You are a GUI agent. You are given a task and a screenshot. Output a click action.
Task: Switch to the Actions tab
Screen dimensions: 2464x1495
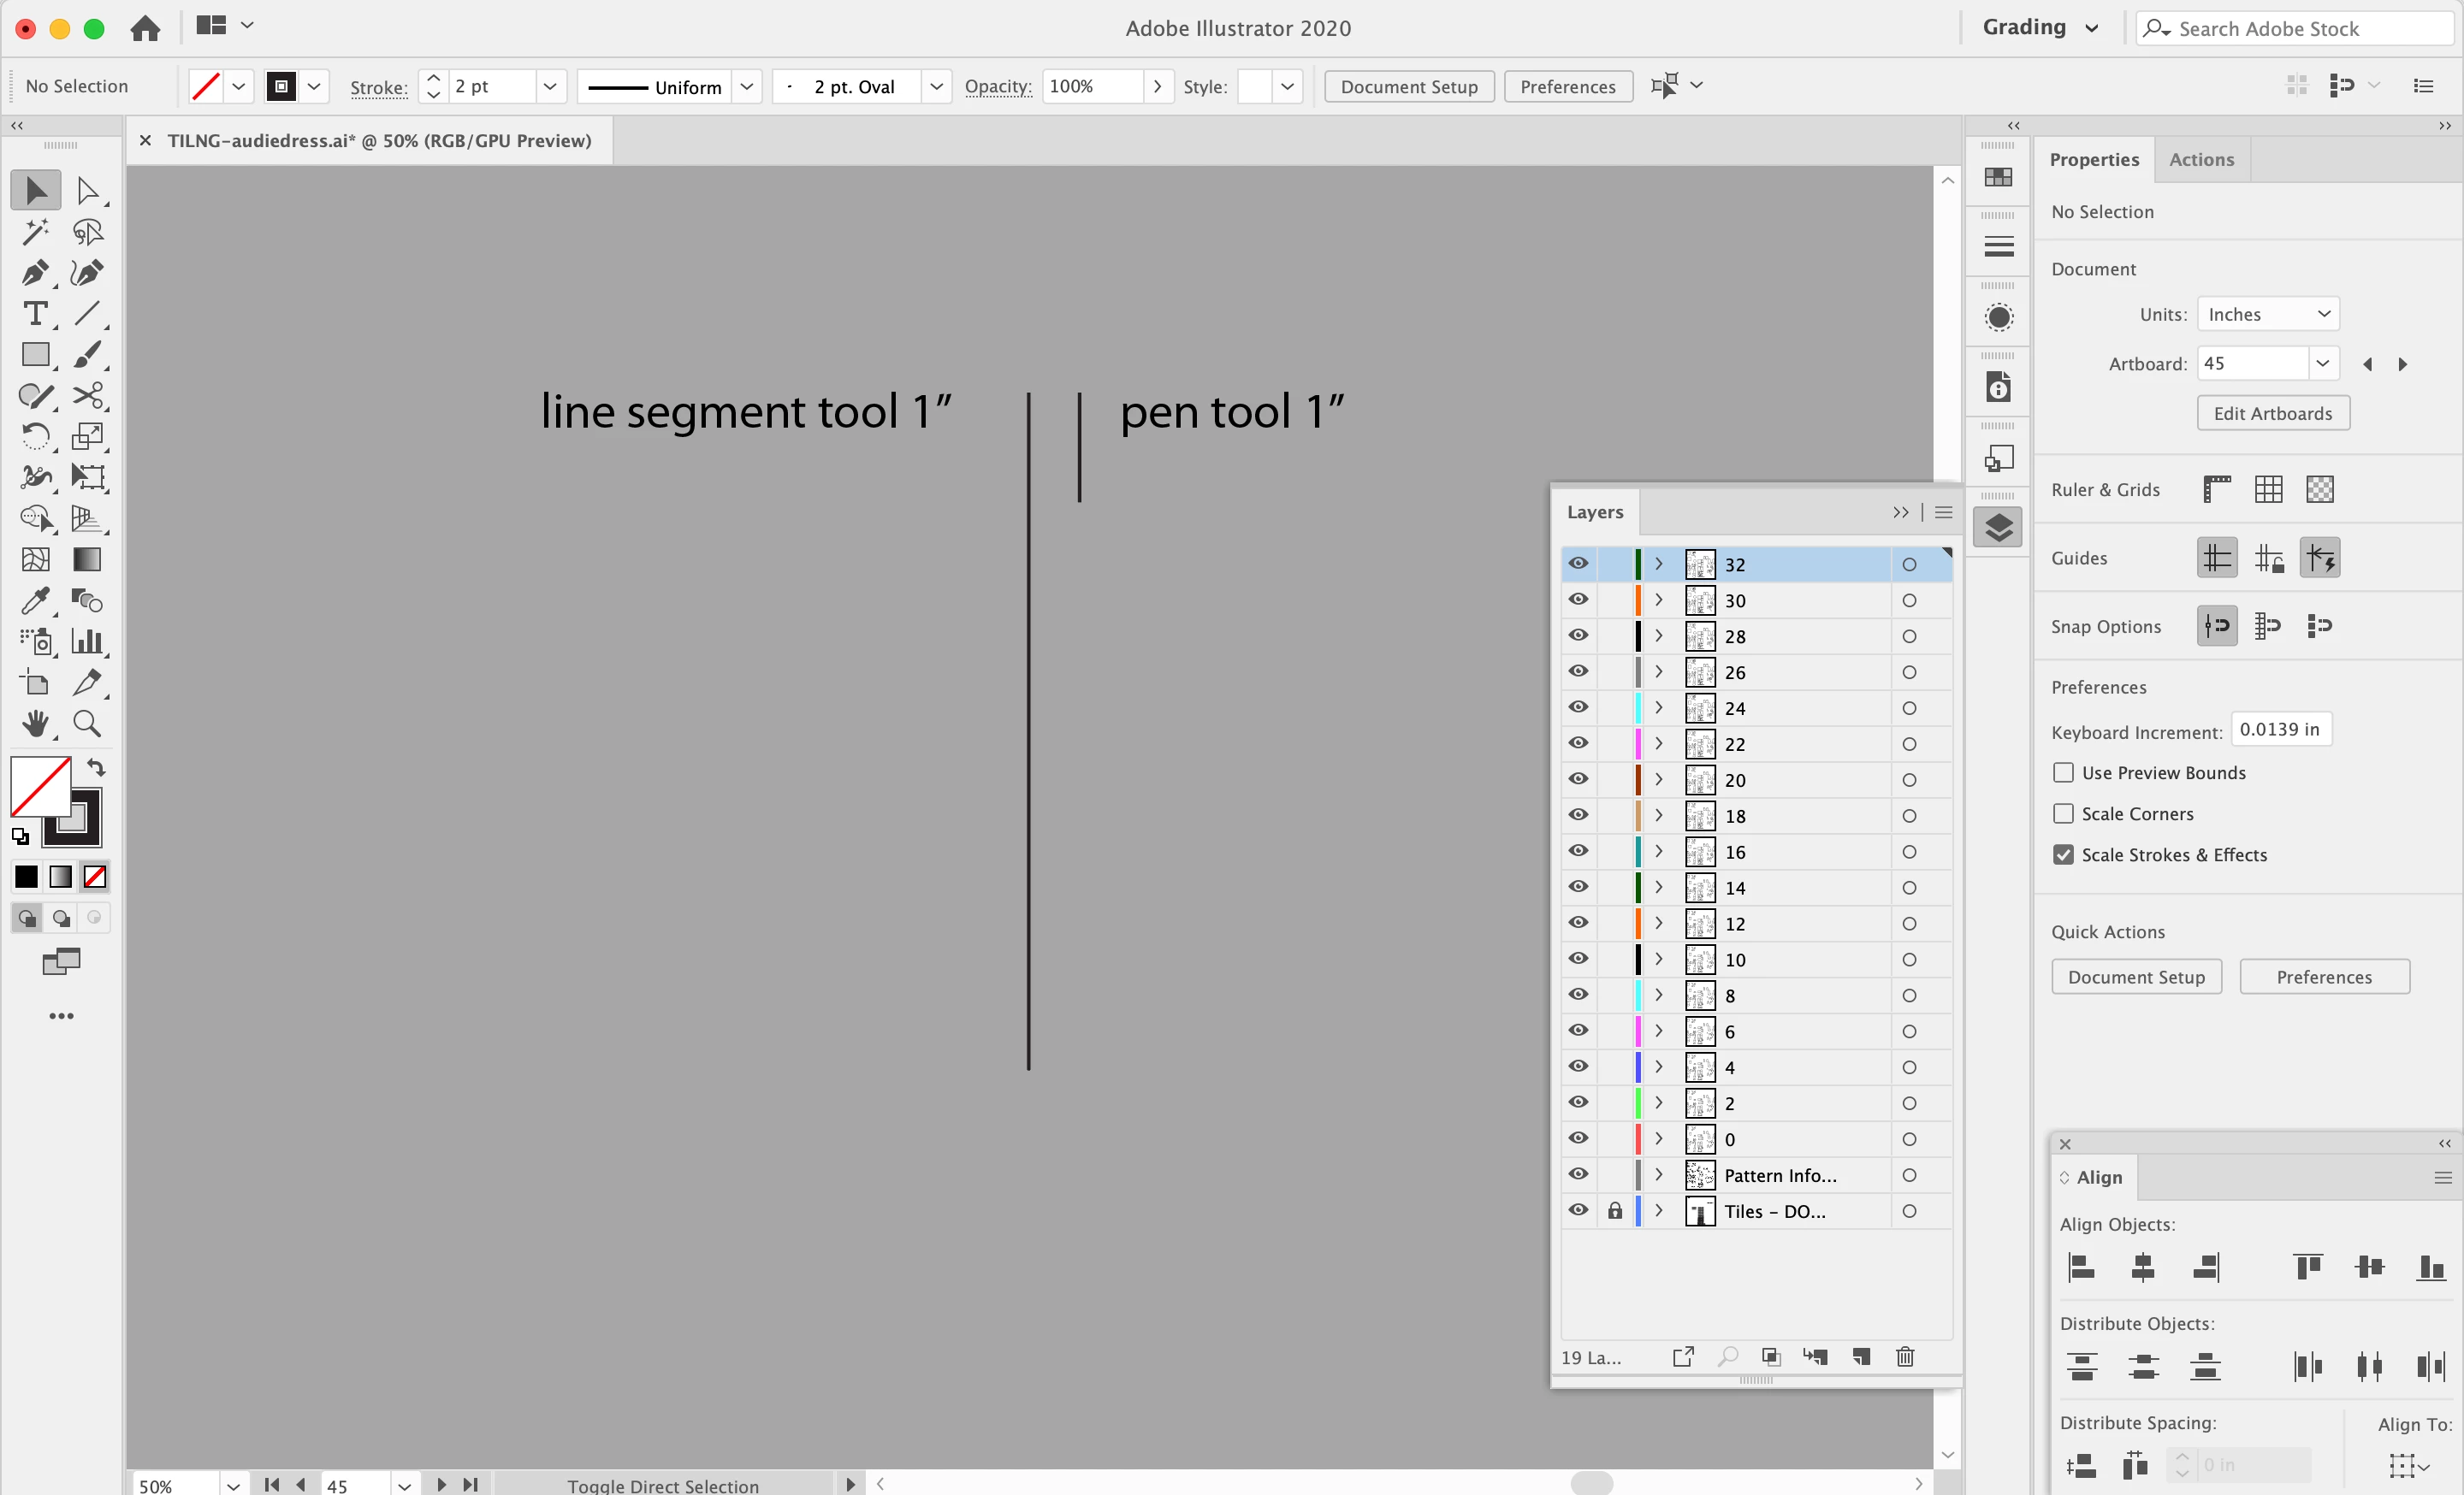pyautogui.click(x=2201, y=160)
